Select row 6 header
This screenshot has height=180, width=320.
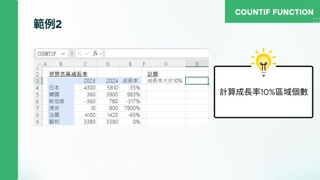37,102
